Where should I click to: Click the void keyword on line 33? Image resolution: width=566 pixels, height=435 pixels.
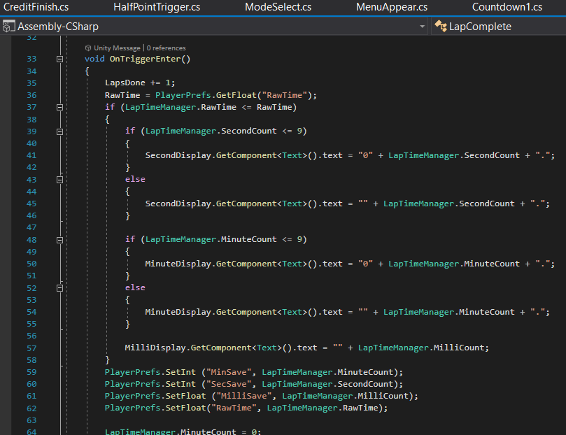click(x=94, y=59)
